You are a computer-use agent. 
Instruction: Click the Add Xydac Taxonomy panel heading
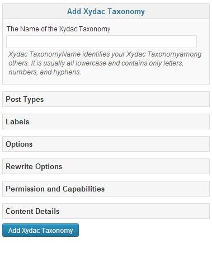click(x=106, y=11)
